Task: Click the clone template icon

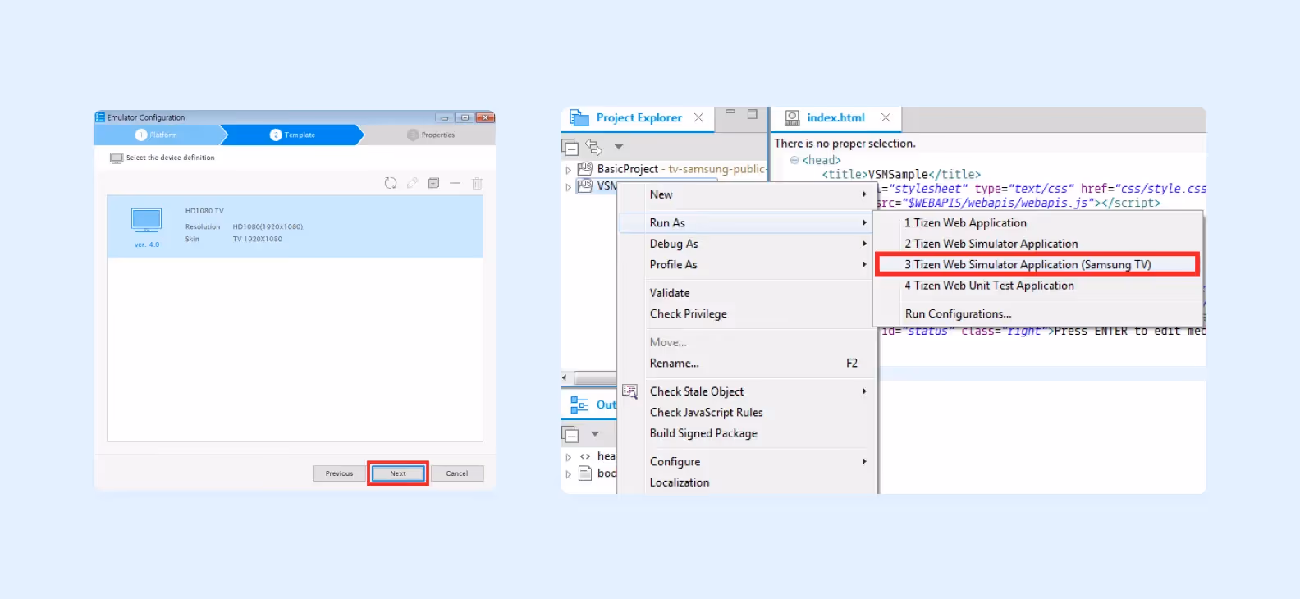Action: [x=433, y=183]
